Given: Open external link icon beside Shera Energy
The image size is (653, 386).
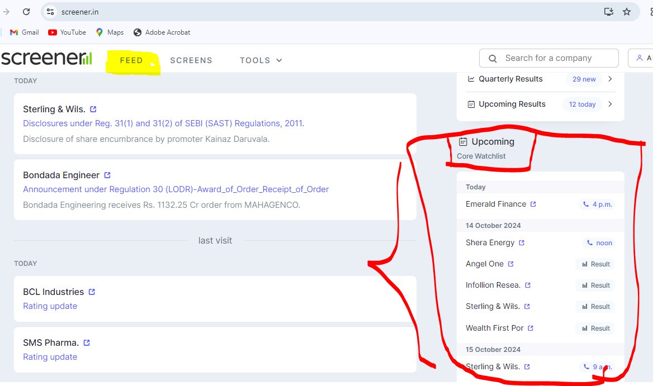Looking at the screenshot, I should 522,242.
